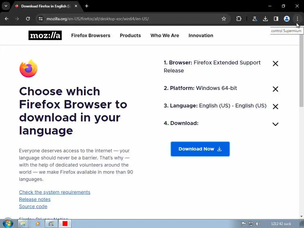Minimize the browser window

pyautogui.click(x=270, y=6)
